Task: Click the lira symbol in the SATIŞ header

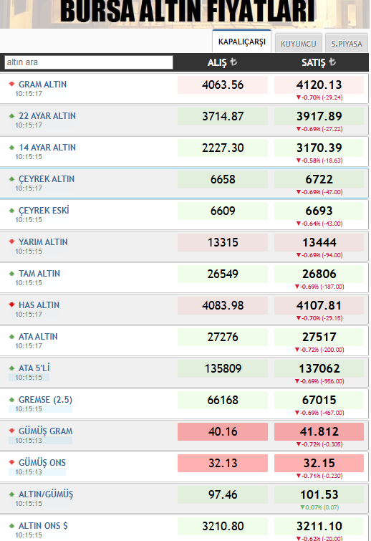Action: pyautogui.click(x=332, y=62)
